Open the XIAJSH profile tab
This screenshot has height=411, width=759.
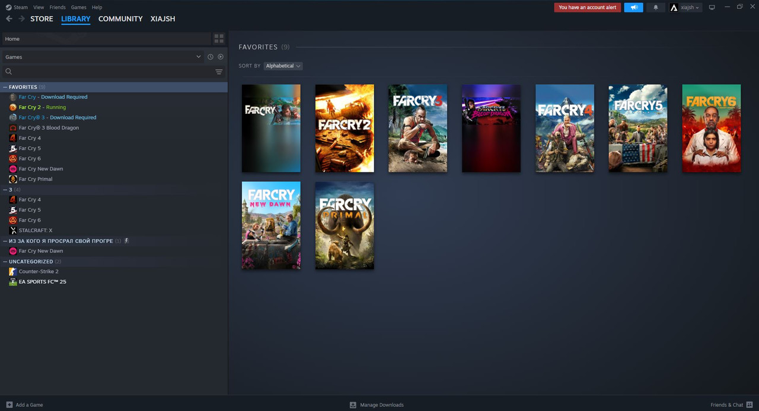(x=162, y=19)
